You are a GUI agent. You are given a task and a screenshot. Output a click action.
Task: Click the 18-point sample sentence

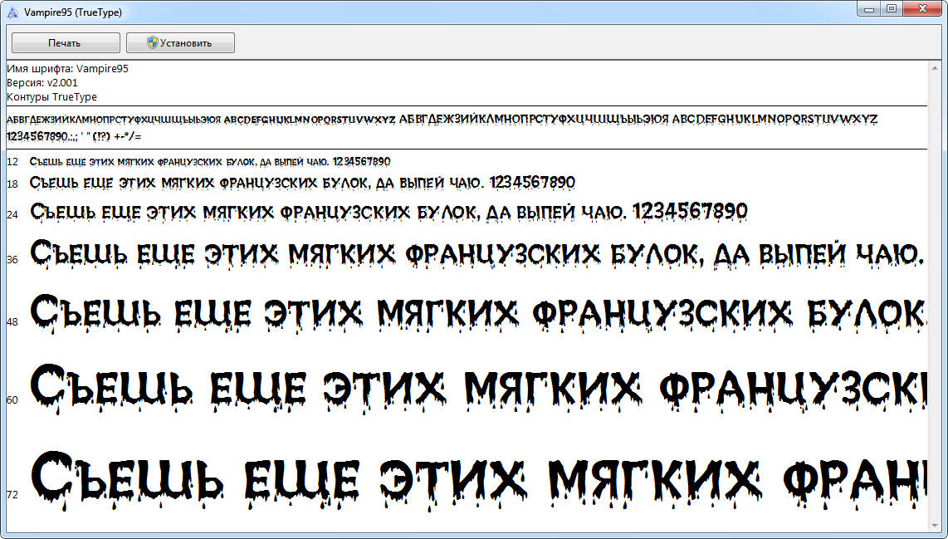pos(302,182)
